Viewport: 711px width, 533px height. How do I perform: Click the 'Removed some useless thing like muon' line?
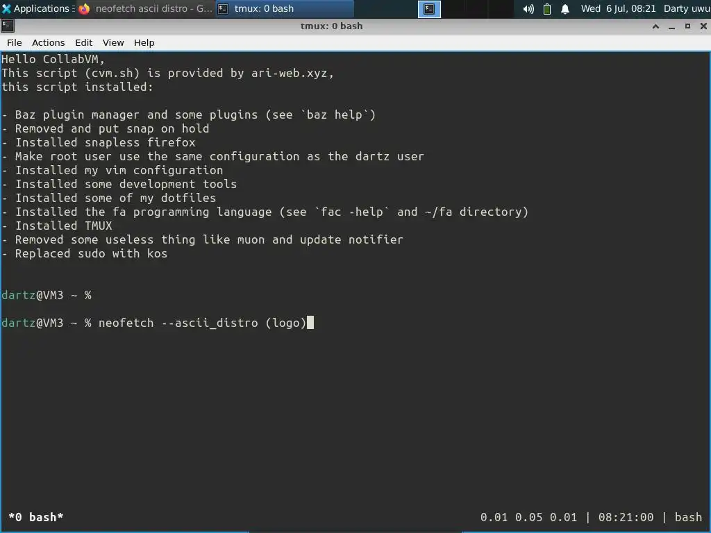202,239
